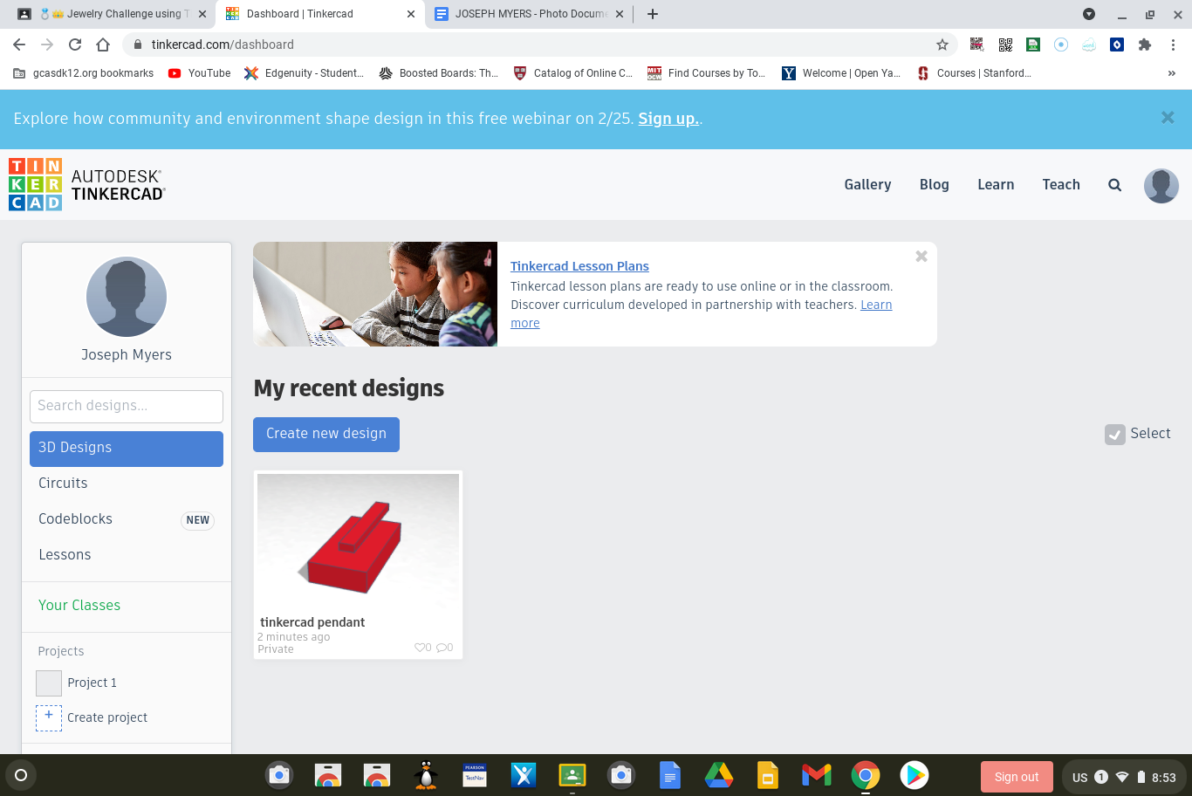Click the plus icon to create a project
This screenshot has width=1192, height=796.
48,717
